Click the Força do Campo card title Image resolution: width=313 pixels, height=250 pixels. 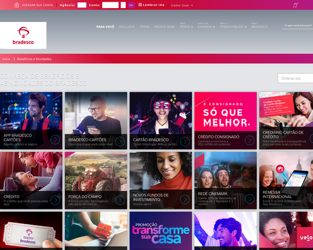click(x=85, y=197)
